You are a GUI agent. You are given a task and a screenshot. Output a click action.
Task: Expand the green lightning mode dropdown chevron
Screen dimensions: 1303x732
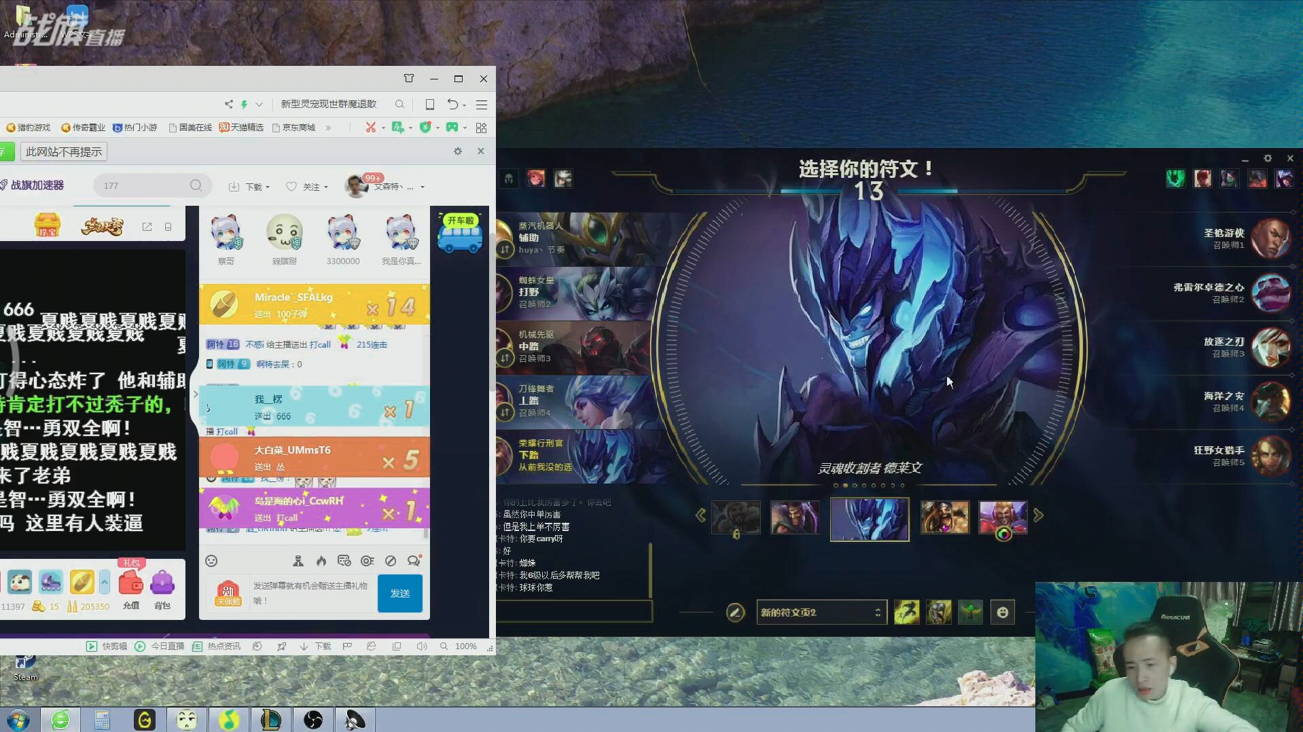coord(259,105)
